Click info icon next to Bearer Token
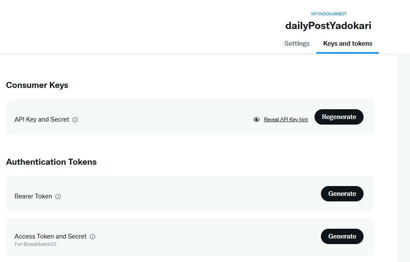Viewport: 410px width, 262px height. (x=58, y=197)
